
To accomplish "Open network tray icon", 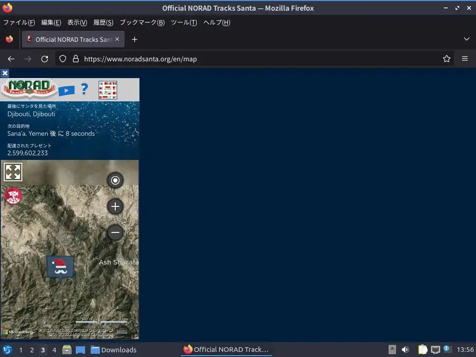I will (435, 350).
